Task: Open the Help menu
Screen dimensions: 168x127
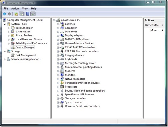Action: pyautogui.click(x=34, y=9)
